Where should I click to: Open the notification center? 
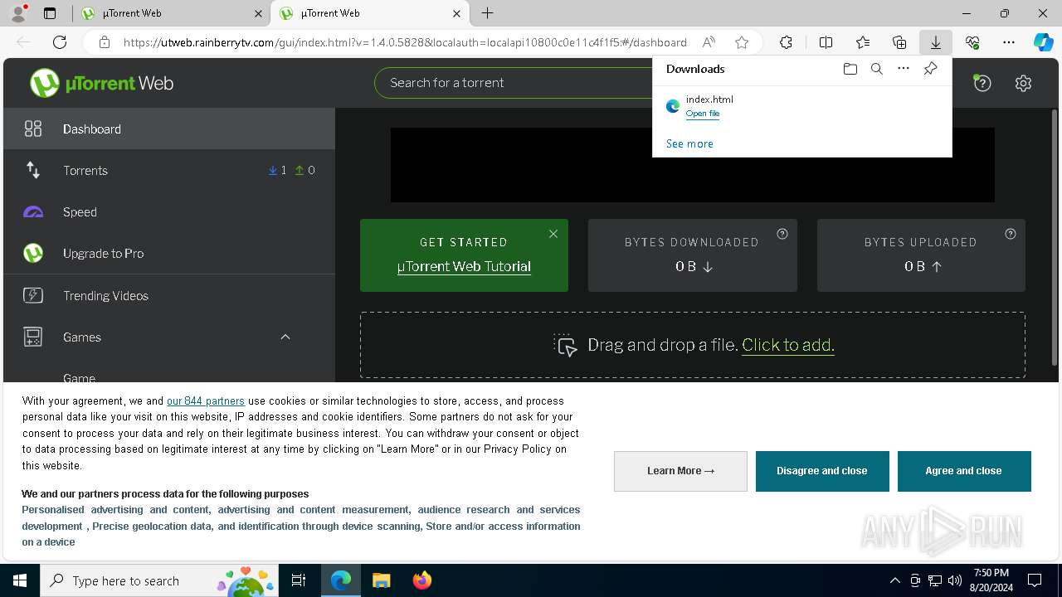pos(1035,580)
